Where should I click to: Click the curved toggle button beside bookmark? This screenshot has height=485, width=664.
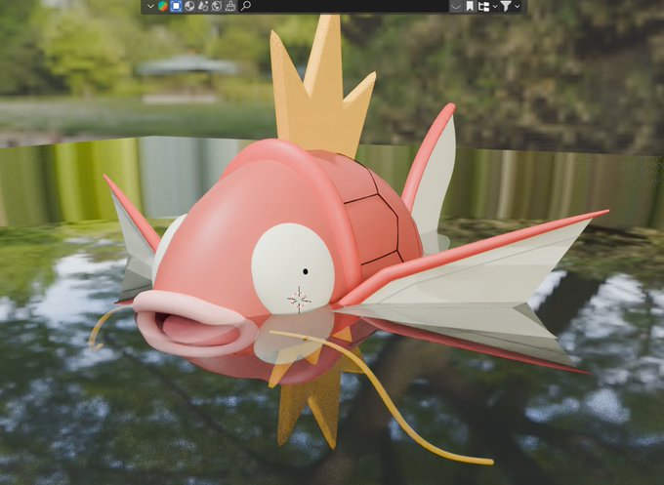[456, 6]
